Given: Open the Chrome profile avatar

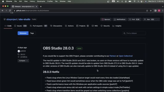Looking at the screenshot, I should click(x=159, y=10).
